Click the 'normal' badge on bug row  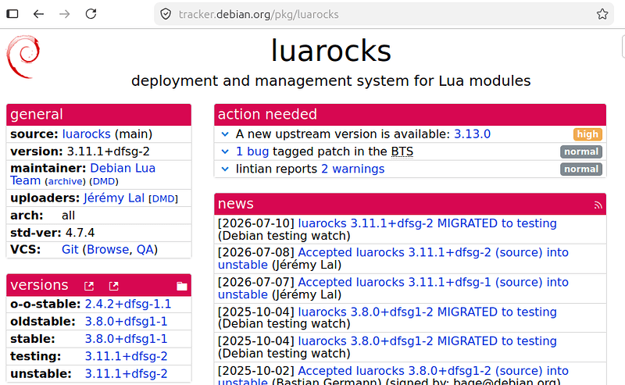[x=581, y=152]
